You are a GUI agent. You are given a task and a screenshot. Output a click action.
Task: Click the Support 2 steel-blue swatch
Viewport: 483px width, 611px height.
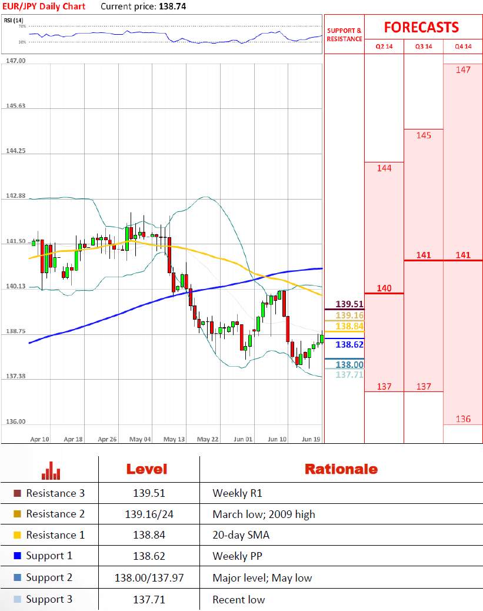pyautogui.click(x=17, y=577)
